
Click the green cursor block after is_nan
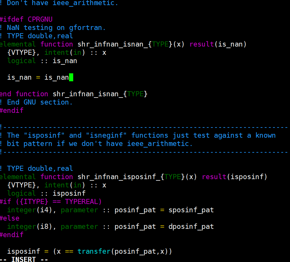71,77
